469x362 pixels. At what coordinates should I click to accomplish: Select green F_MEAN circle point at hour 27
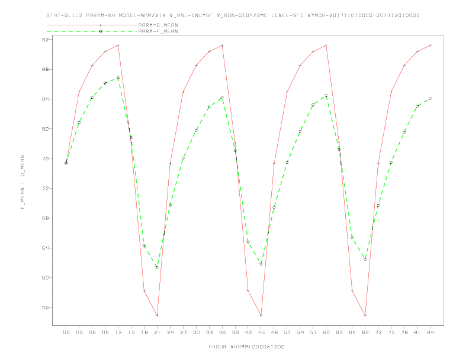pos(183,159)
